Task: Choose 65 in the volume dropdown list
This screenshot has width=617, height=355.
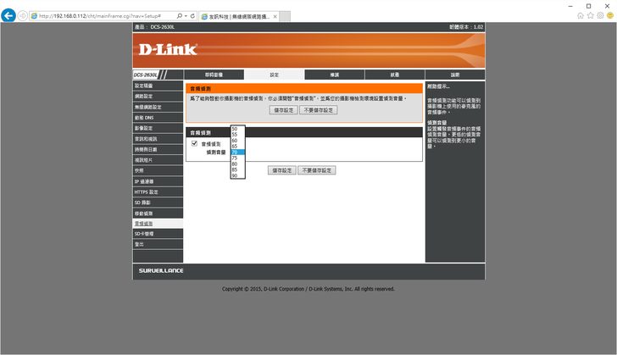Action: click(x=237, y=147)
